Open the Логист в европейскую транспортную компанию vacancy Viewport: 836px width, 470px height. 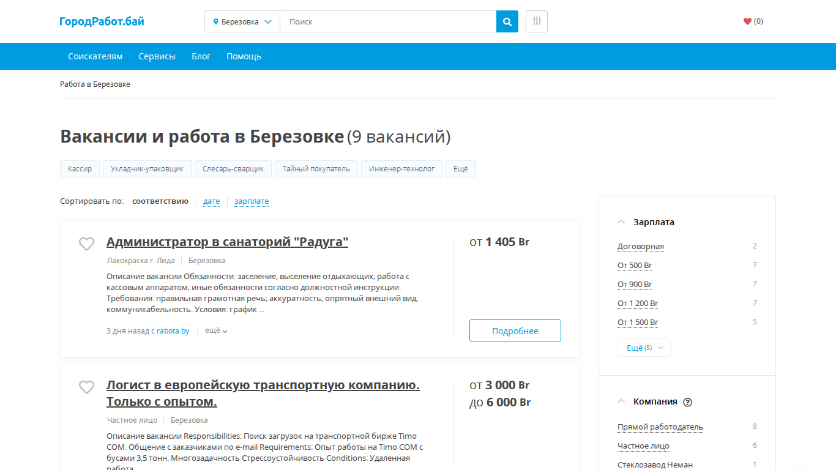point(263,394)
